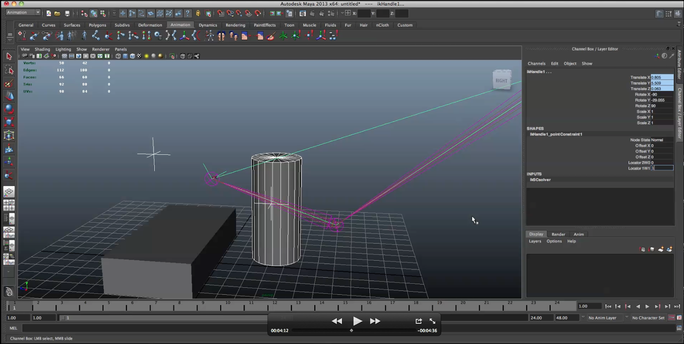Activate the Scale tool cube icon
684x344 pixels.
pos(9,122)
